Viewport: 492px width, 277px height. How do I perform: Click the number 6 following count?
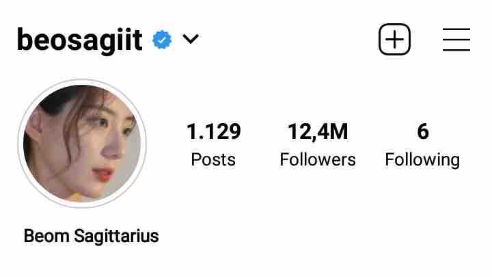coord(423,131)
